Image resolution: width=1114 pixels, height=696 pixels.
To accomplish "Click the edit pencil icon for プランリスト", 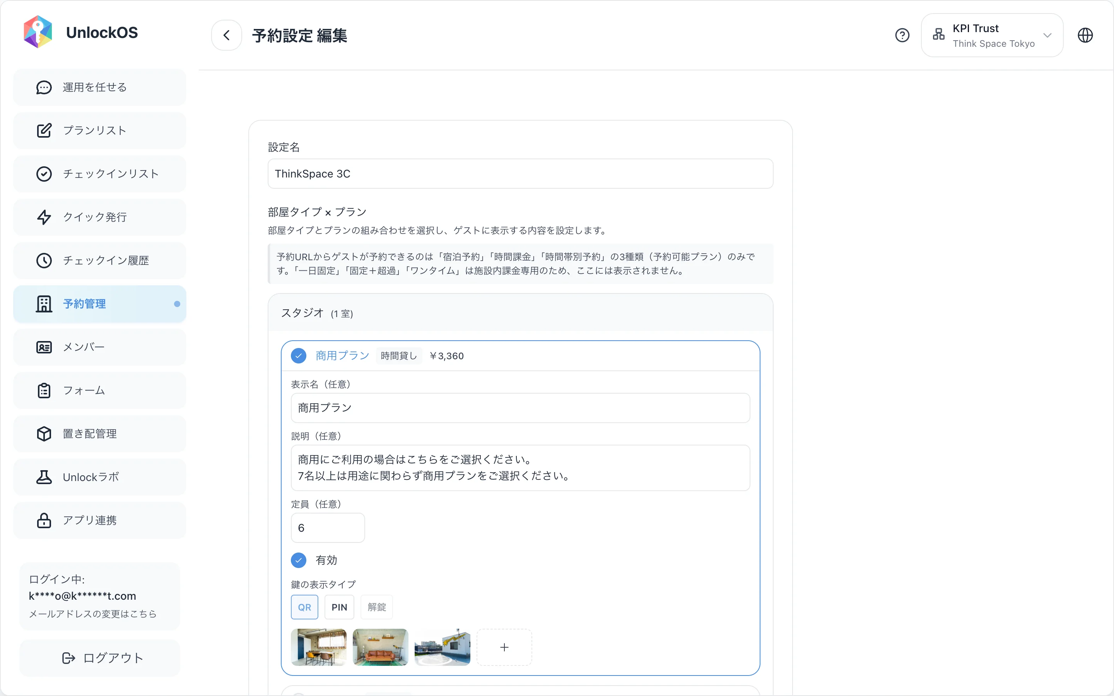I will 44,131.
